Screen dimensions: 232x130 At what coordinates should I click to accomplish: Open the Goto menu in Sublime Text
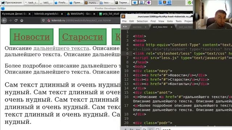[170, 21]
